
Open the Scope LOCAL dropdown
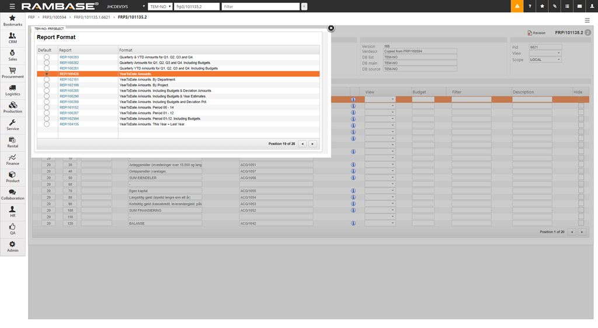click(545, 59)
